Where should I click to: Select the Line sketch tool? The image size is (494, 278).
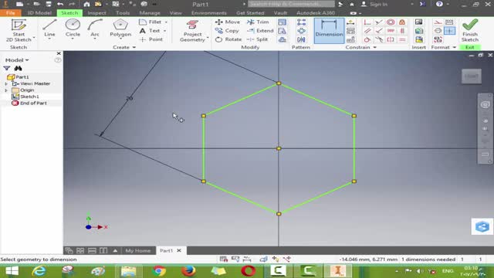tap(49, 29)
